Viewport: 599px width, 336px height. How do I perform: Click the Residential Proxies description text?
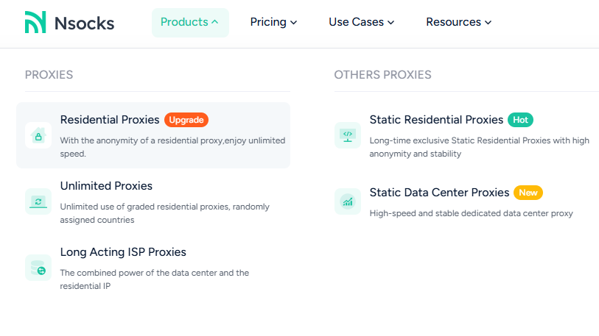(172, 146)
